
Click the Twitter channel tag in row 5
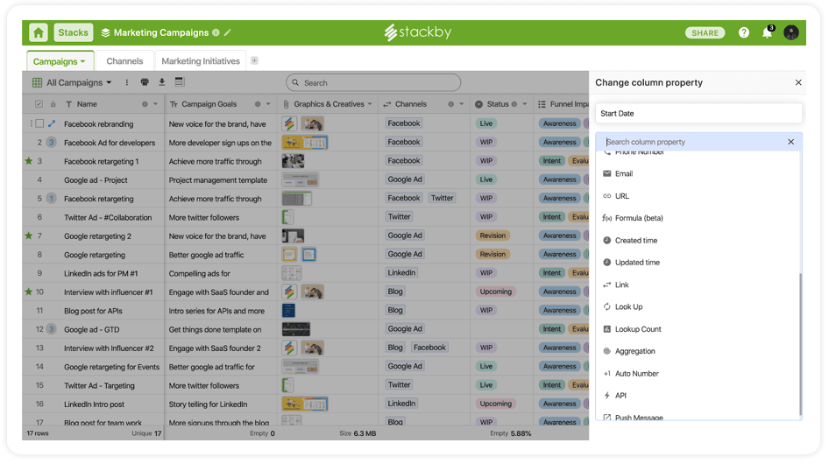[442, 198]
